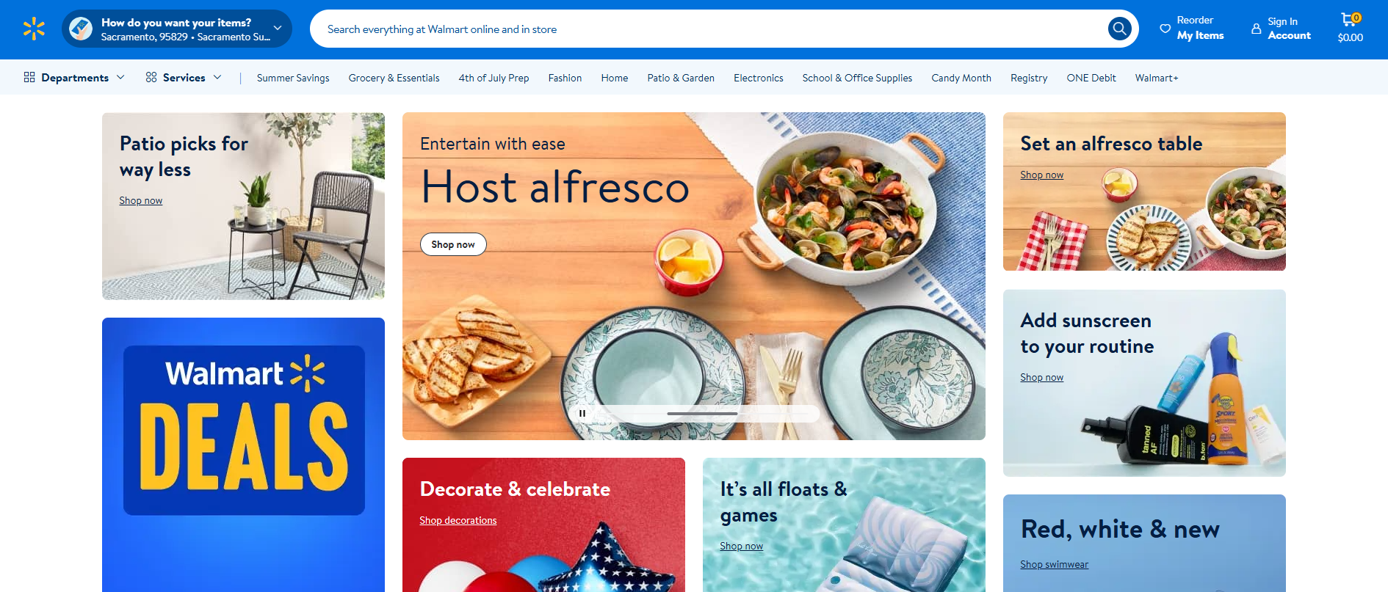This screenshot has height=592, width=1388.
Task: Open the Walmart Deals banner
Action: click(x=243, y=454)
